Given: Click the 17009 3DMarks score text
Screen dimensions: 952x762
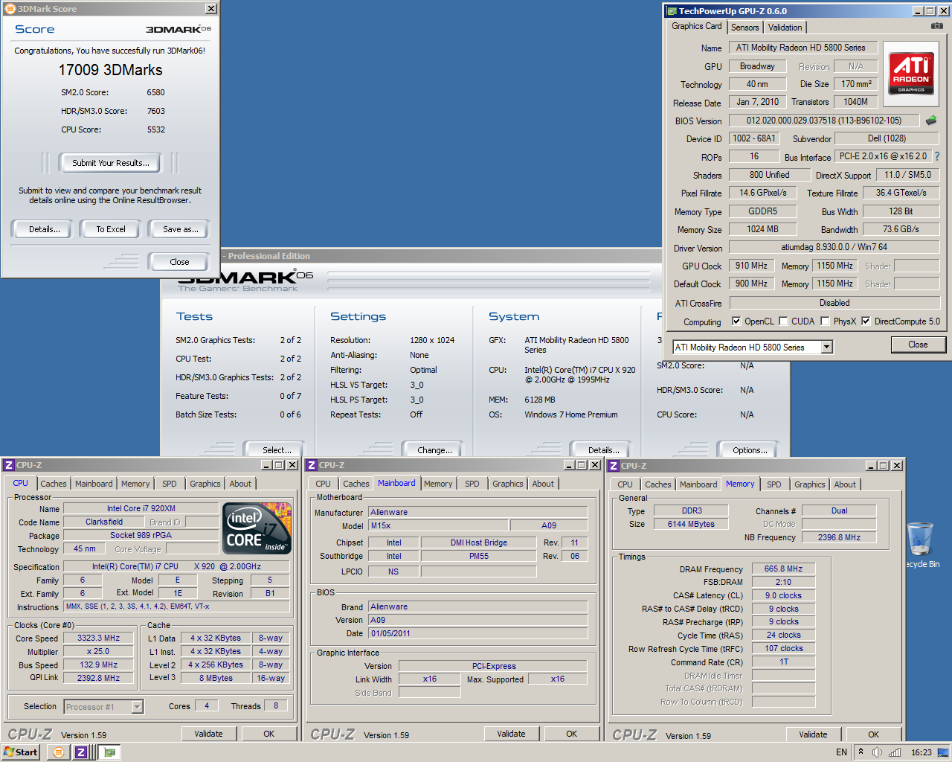Looking at the screenshot, I should coord(111,70).
